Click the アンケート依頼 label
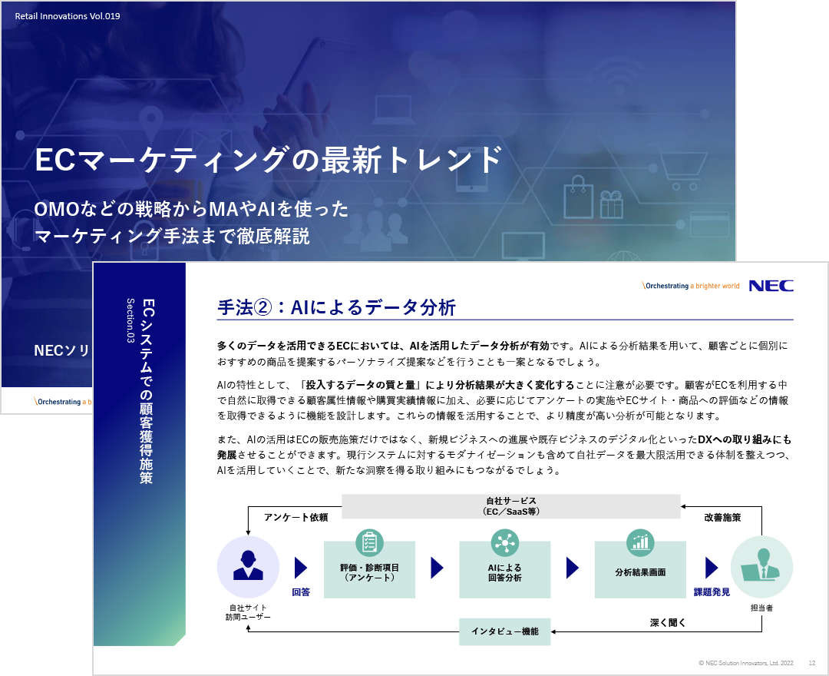This screenshot has height=676, width=829. pos(296,517)
